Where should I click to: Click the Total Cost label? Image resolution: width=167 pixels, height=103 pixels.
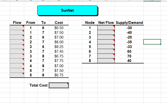coord(38,85)
